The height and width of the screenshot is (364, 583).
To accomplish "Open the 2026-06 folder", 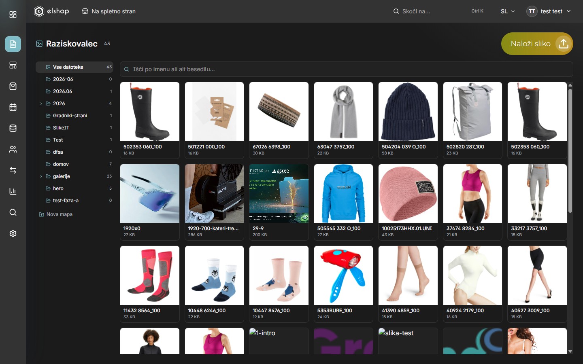I will [x=74, y=79].
